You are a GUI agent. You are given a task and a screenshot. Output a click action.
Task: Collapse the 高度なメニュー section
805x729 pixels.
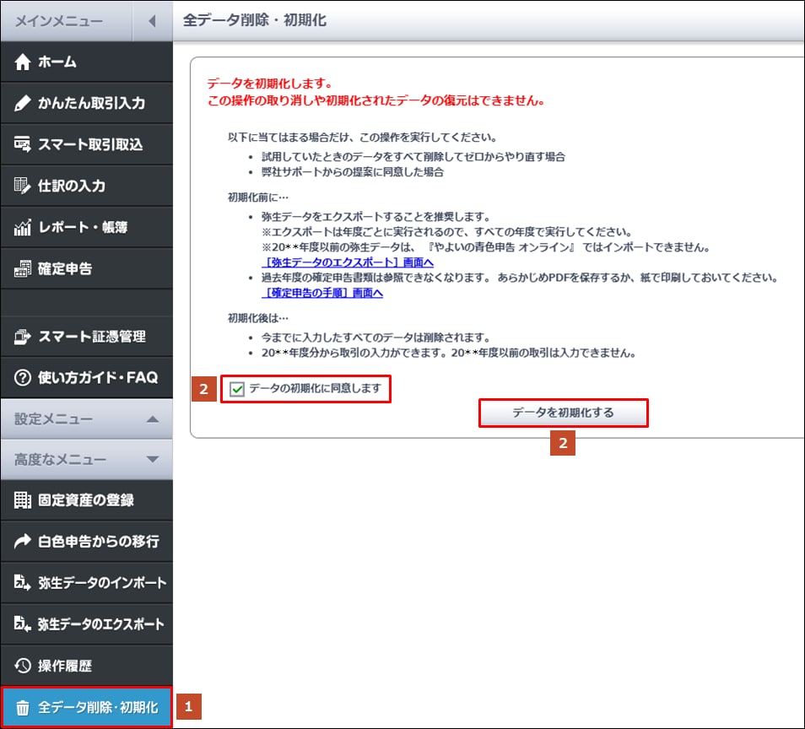coord(152,460)
